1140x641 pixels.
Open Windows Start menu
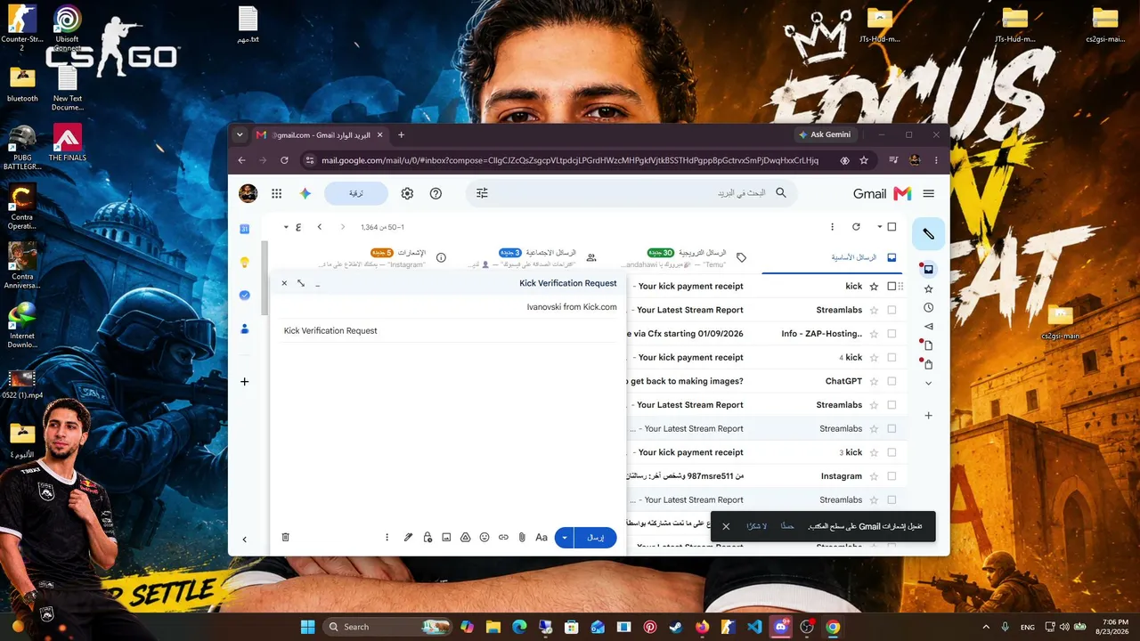click(x=307, y=627)
